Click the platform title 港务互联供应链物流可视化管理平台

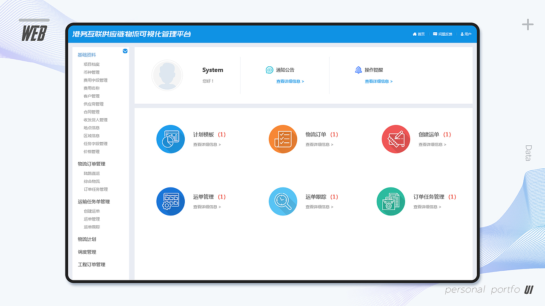pos(132,34)
